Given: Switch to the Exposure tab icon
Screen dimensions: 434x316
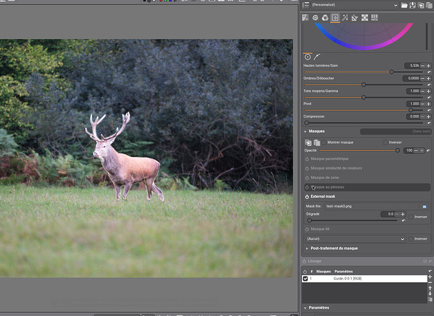Looking at the screenshot, I should [306, 18].
